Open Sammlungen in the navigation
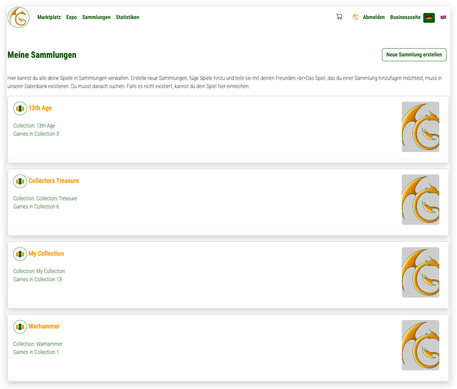The image size is (457, 389). (x=96, y=17)
